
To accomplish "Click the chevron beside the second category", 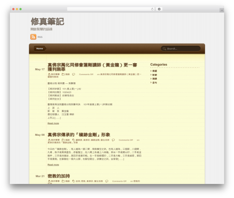I will click(151, 75).
